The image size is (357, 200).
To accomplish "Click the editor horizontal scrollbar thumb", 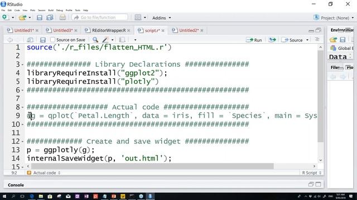I will pyautogui.click(x=152, y=166).
